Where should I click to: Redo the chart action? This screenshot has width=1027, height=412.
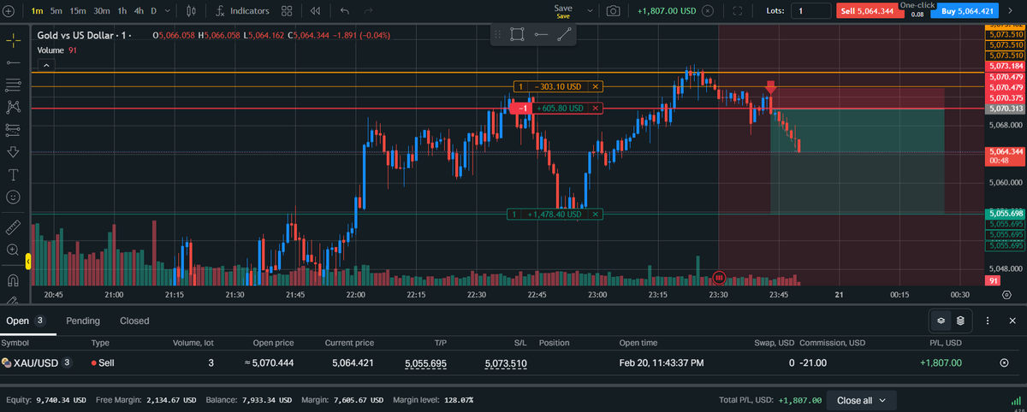(368, 11)
